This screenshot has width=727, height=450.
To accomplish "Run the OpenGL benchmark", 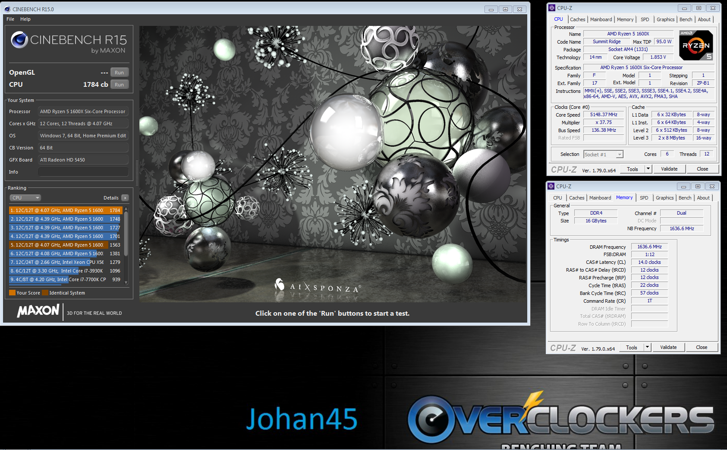I will [x=120, y=73].
